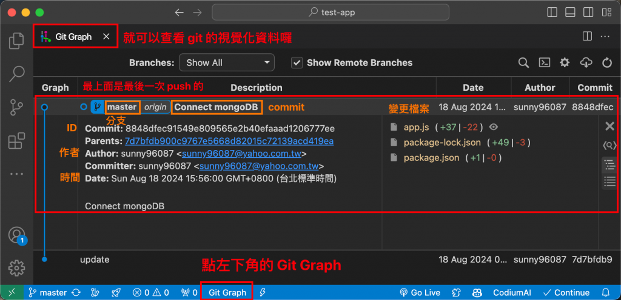
Task: Go back in navigation history
Action: click(x=180, y=12)
